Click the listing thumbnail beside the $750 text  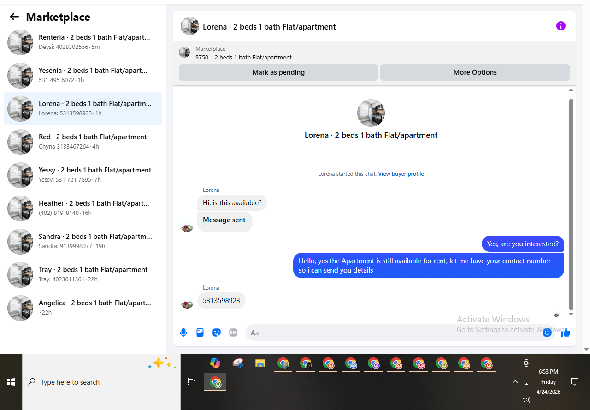[x=184, y=52]
